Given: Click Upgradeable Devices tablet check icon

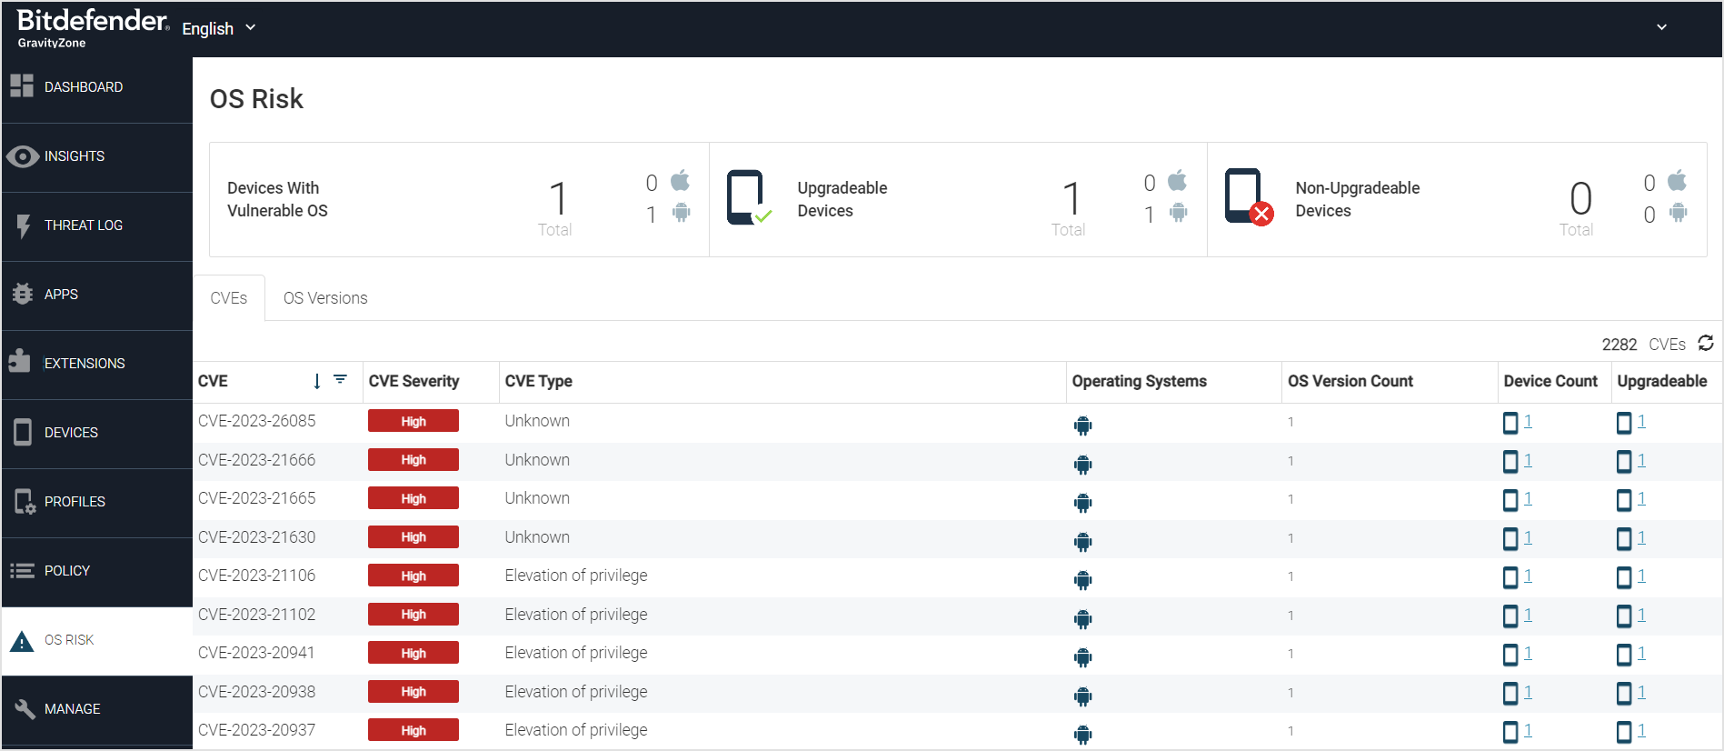Looking at the screenshot, I should click(x=749, y=197).
